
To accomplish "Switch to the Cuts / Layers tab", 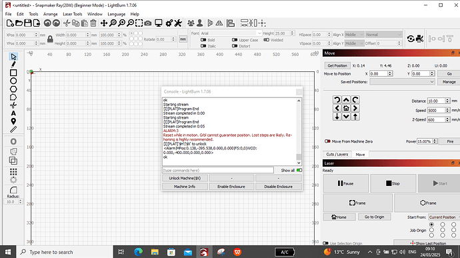I will click(337, 155).
